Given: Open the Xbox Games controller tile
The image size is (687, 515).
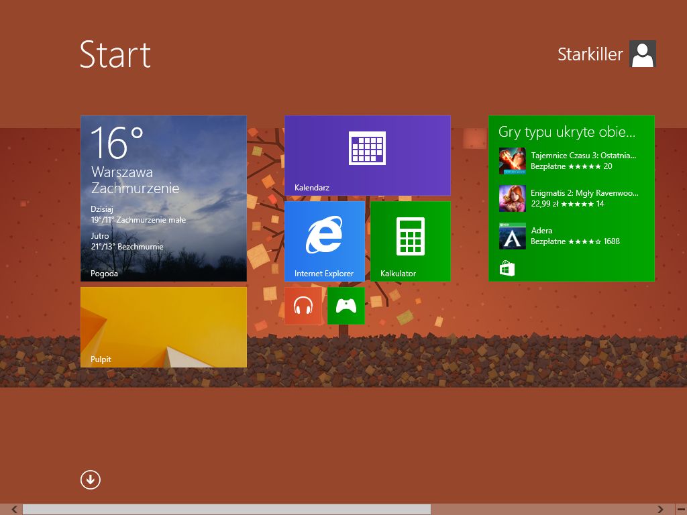Looking at the screenshot, I should coord(346,306).
